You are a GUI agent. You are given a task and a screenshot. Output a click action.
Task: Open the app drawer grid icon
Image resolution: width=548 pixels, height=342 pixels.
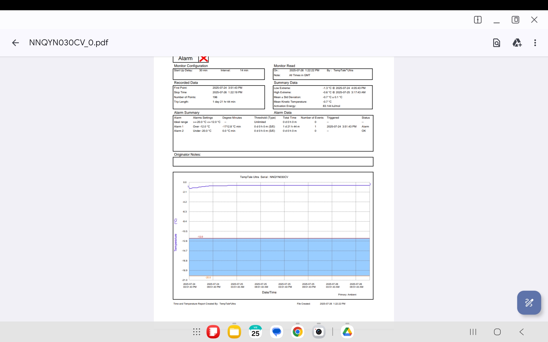[196, 332]
